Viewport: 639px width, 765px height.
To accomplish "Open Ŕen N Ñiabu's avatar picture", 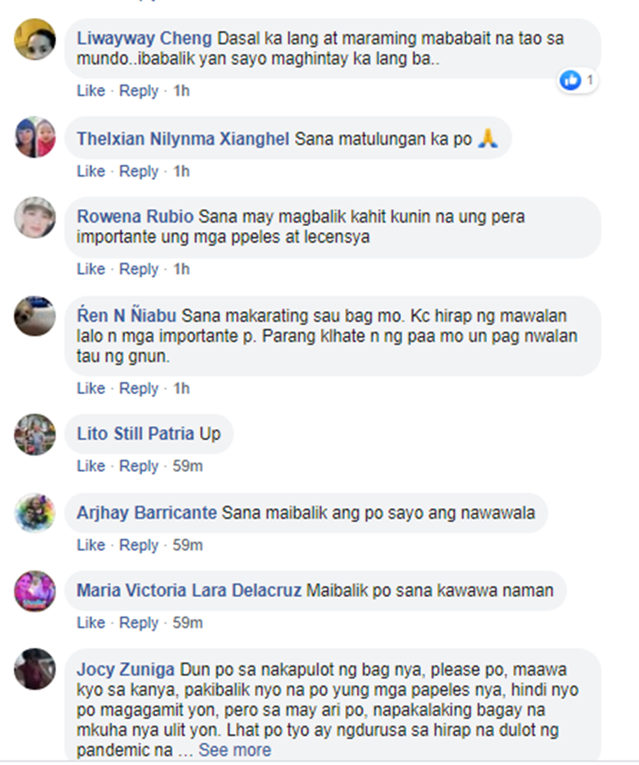I will [x=35, y=316].
